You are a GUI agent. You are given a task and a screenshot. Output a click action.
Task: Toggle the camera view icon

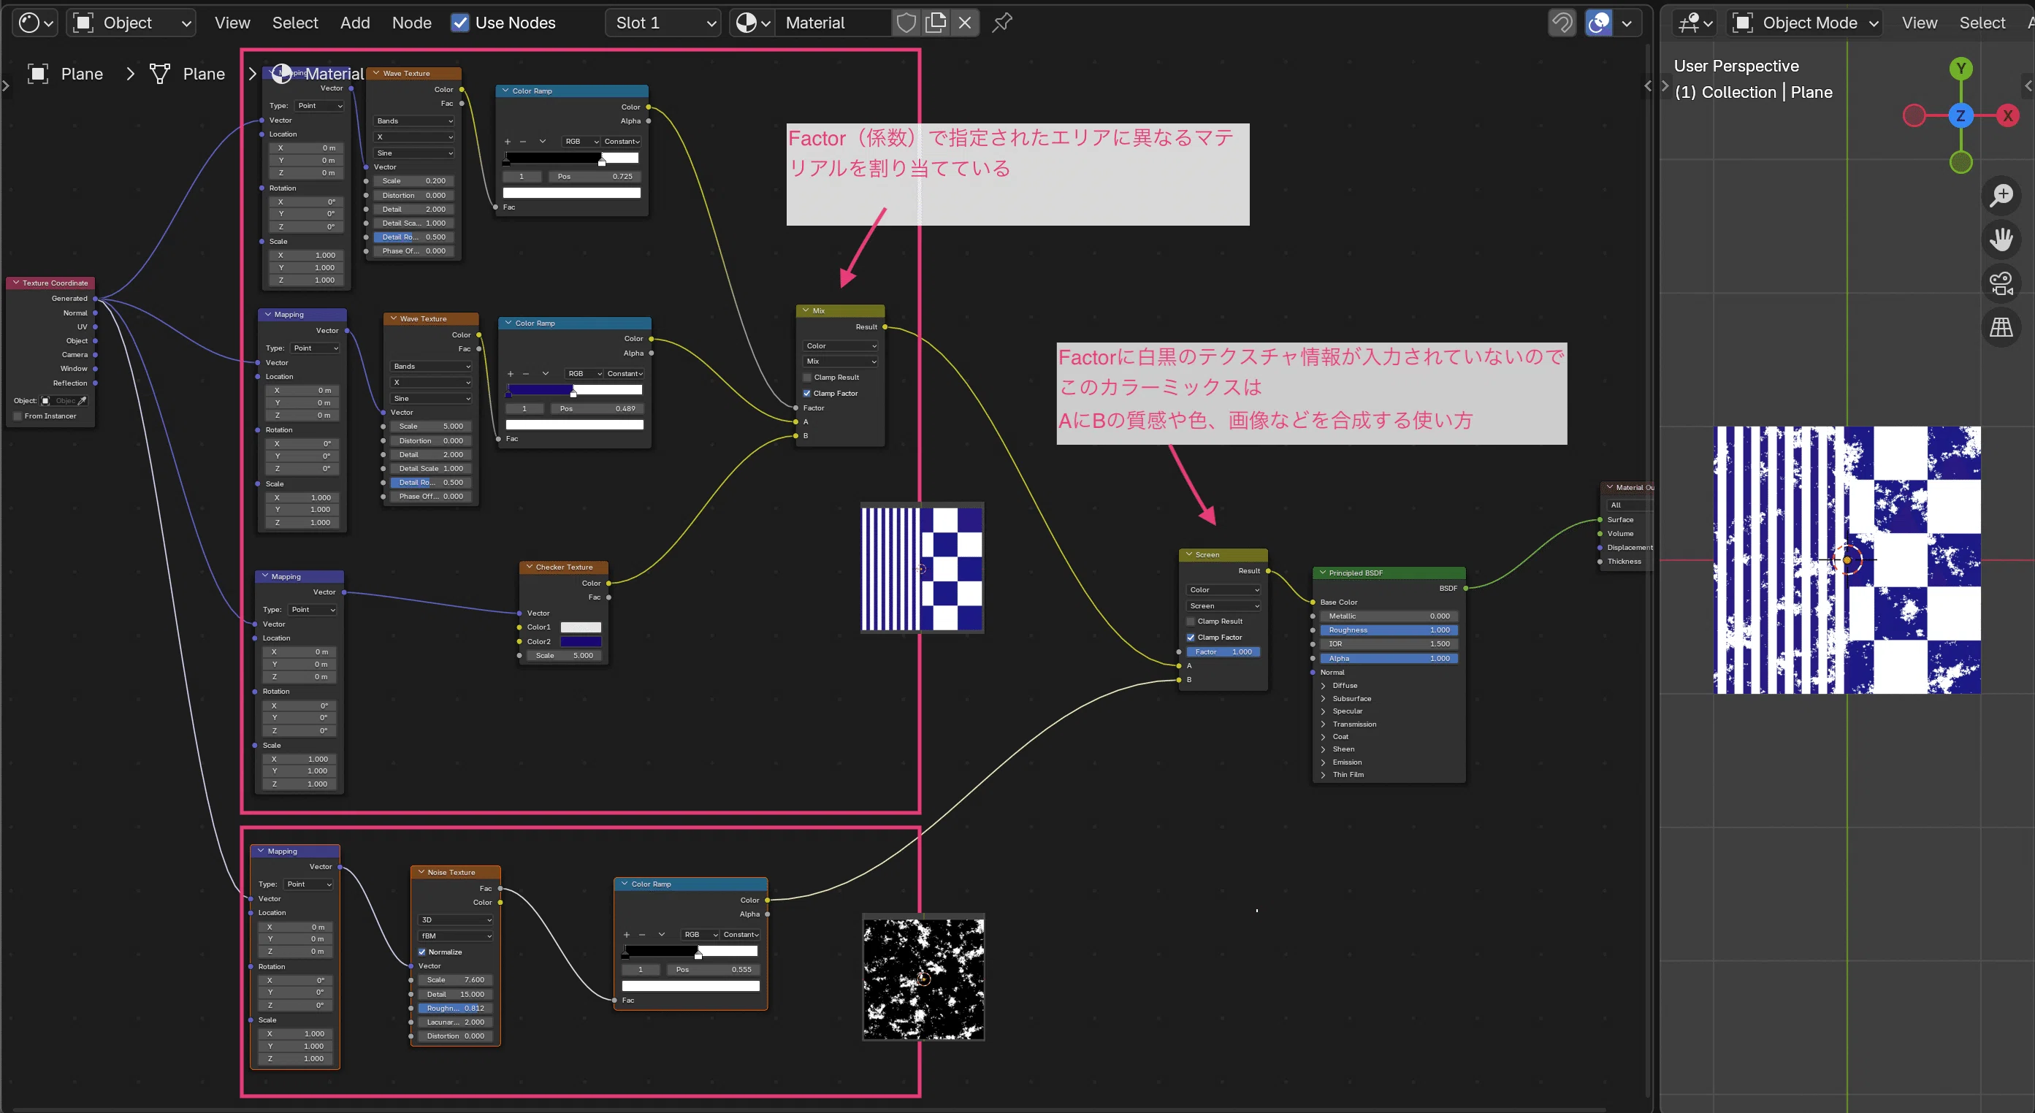point(2000,283)
